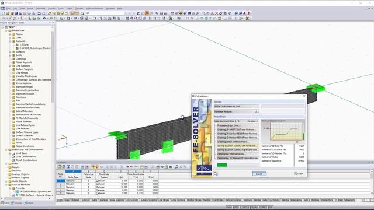The height and width of the screenshot is (210, 374).
Task: Expand the Nodes tree node
Action: 10,34
